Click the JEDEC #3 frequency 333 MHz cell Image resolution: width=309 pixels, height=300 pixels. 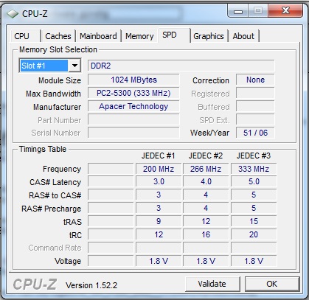click(254, 169)
